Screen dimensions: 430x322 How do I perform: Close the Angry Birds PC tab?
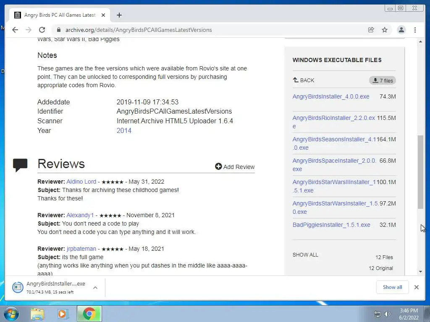point(103,15)
